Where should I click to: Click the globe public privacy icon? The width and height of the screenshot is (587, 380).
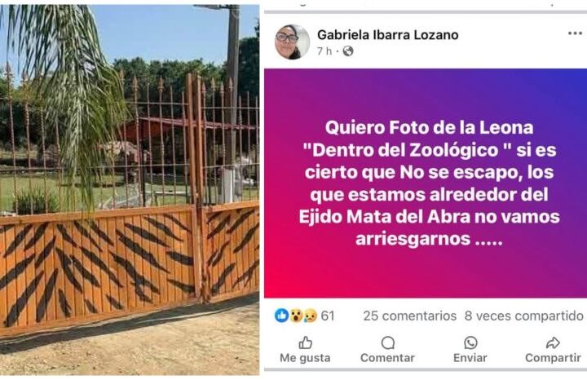pyautogui.click(x=348, y=51)
